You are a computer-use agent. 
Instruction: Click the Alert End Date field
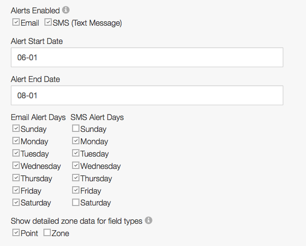(147, 95)
